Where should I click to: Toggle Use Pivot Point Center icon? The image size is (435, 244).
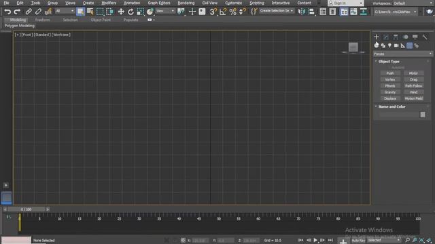pos(181,12)
